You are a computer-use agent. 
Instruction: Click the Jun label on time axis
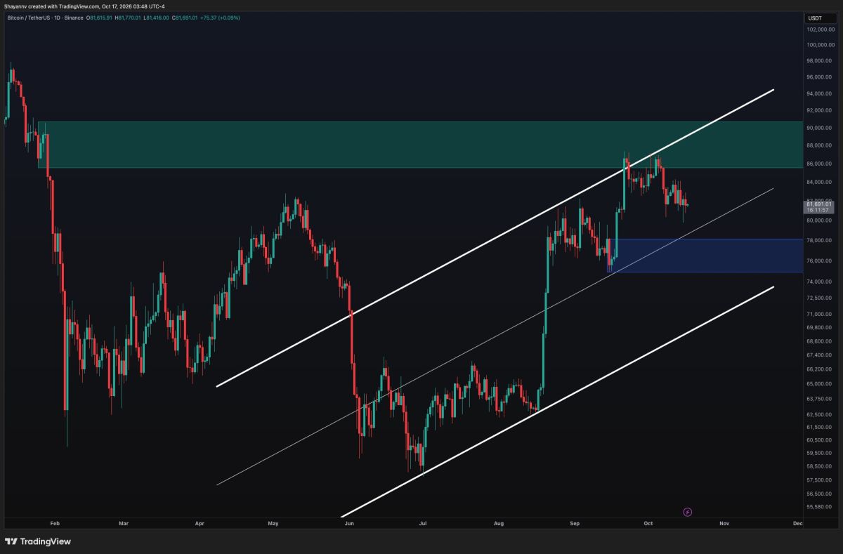[349, 523]
